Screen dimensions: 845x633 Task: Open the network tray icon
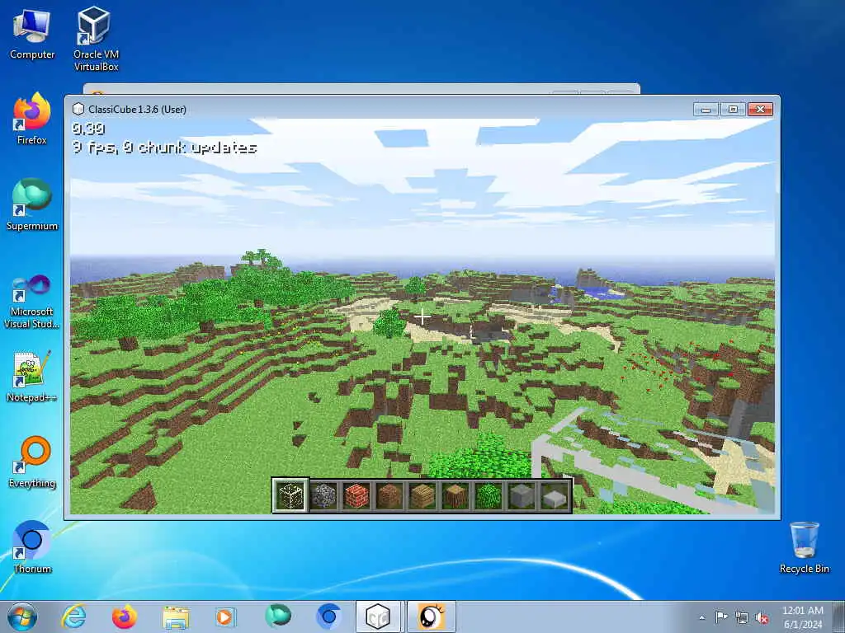pyautogui.click(x=742, y=618)
